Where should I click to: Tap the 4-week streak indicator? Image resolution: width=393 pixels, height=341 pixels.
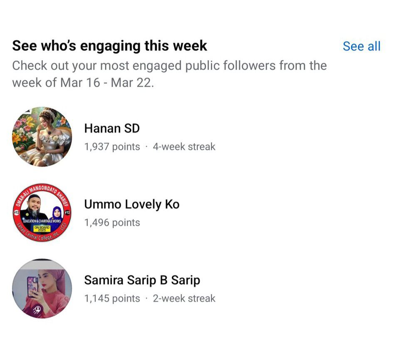click(x=184, y=147)
